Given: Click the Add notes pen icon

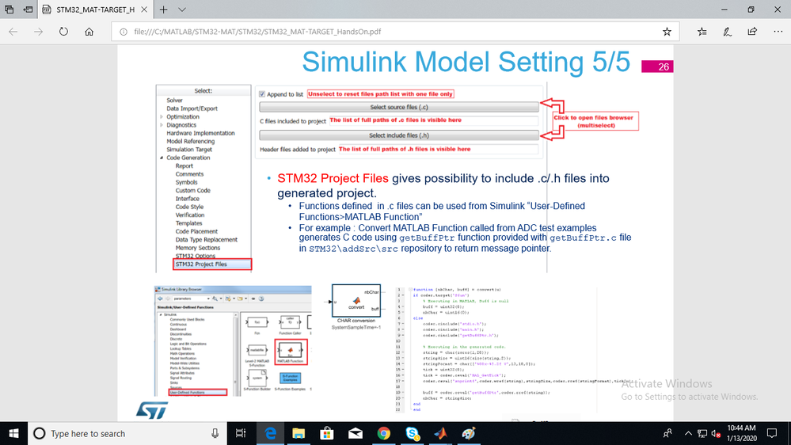Looking at the screenshot, I should (727, 32).
